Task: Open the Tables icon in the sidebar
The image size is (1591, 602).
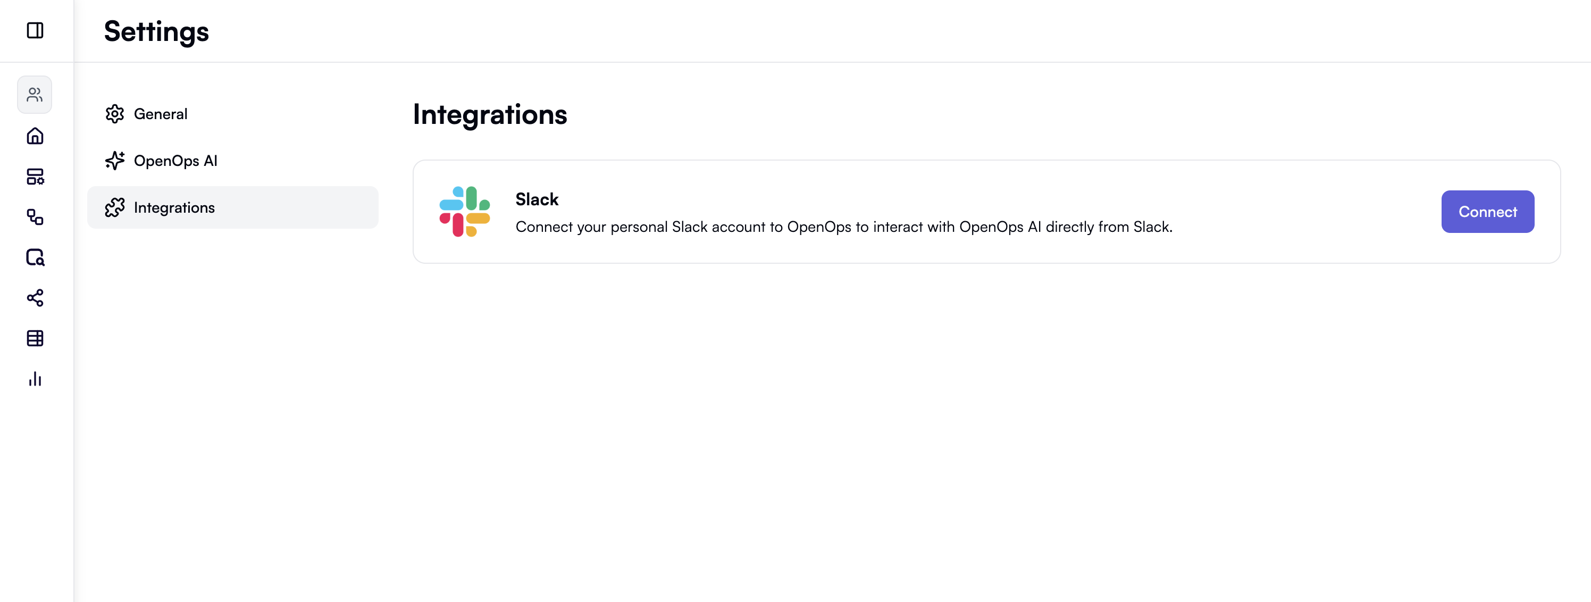Action: click(35, 338)
